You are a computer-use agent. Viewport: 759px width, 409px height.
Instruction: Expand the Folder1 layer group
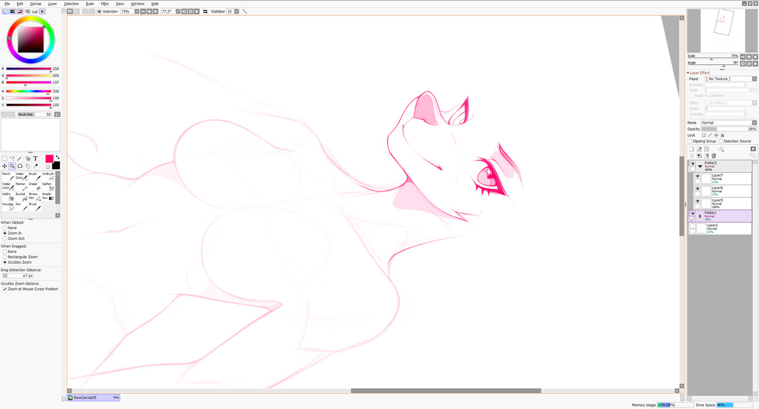pos(700,217)
